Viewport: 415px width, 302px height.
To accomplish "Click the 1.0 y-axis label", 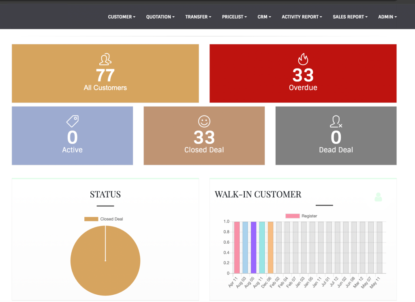I will point(227,222).
